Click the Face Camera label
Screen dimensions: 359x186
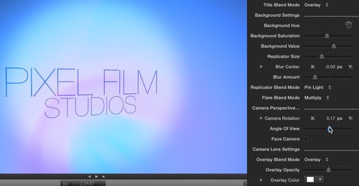coord(285,139)
